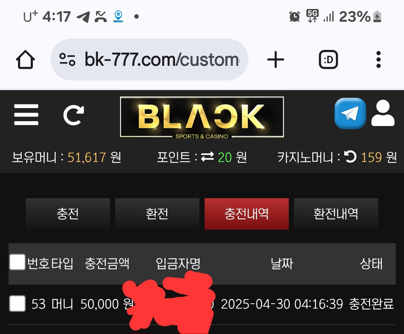Open a new tab with plus icon
404x334 pixels.
tap(275, 59)
